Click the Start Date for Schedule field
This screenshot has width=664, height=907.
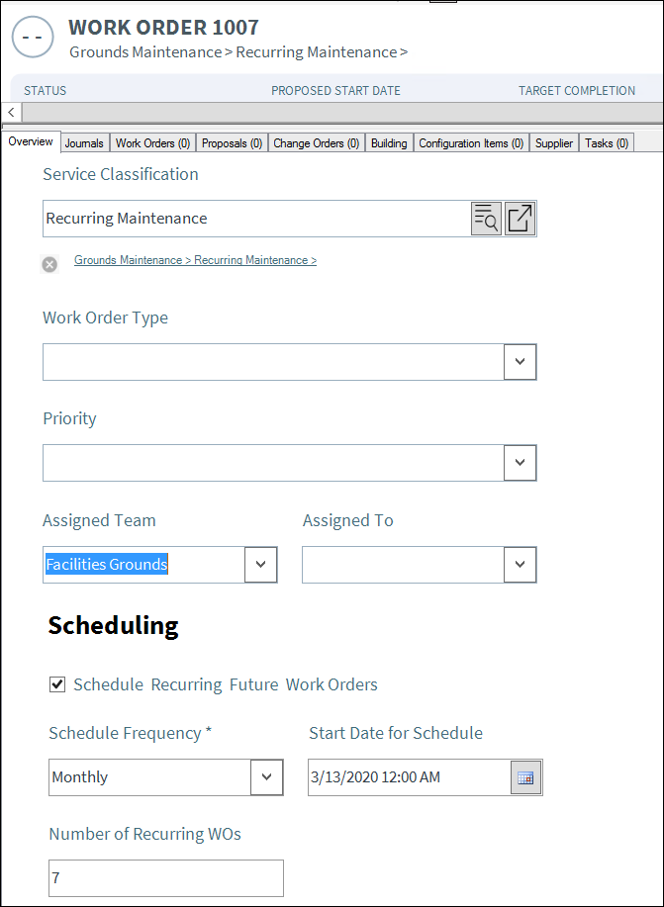click(x=408, y=777)
